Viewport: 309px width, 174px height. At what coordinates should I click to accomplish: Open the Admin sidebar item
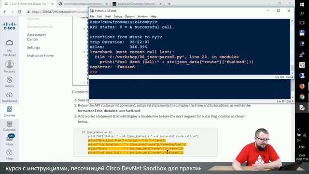10,82
